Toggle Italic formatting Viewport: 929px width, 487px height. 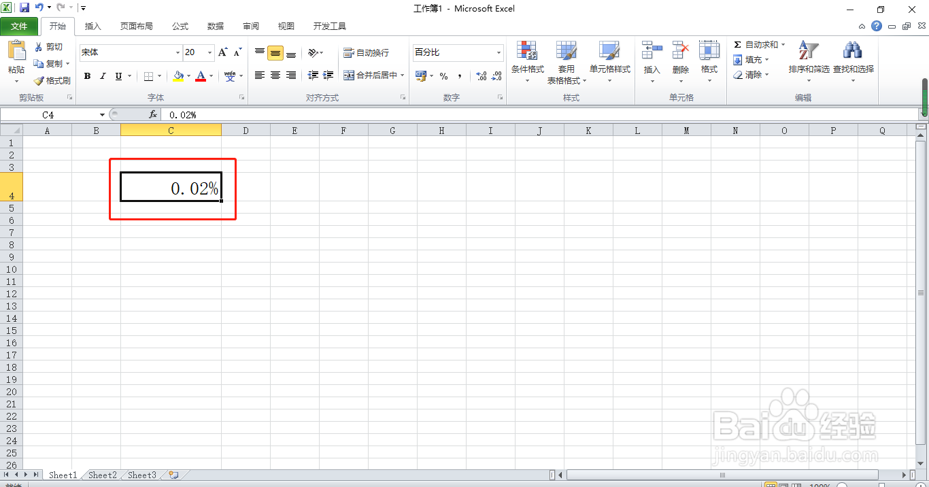[103, 76]
